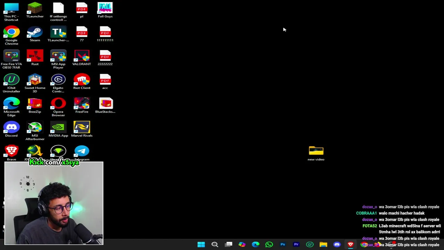Viewport: 444px width, 250px height.
Task: Launch the Rust game shortcut
Action: click(35, 58)
